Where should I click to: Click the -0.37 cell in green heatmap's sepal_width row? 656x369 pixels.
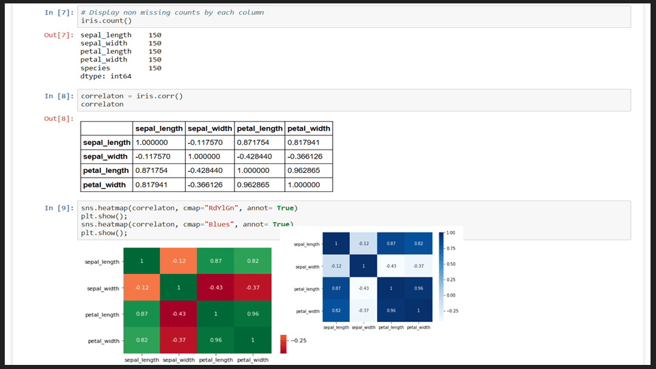(253, 288)
